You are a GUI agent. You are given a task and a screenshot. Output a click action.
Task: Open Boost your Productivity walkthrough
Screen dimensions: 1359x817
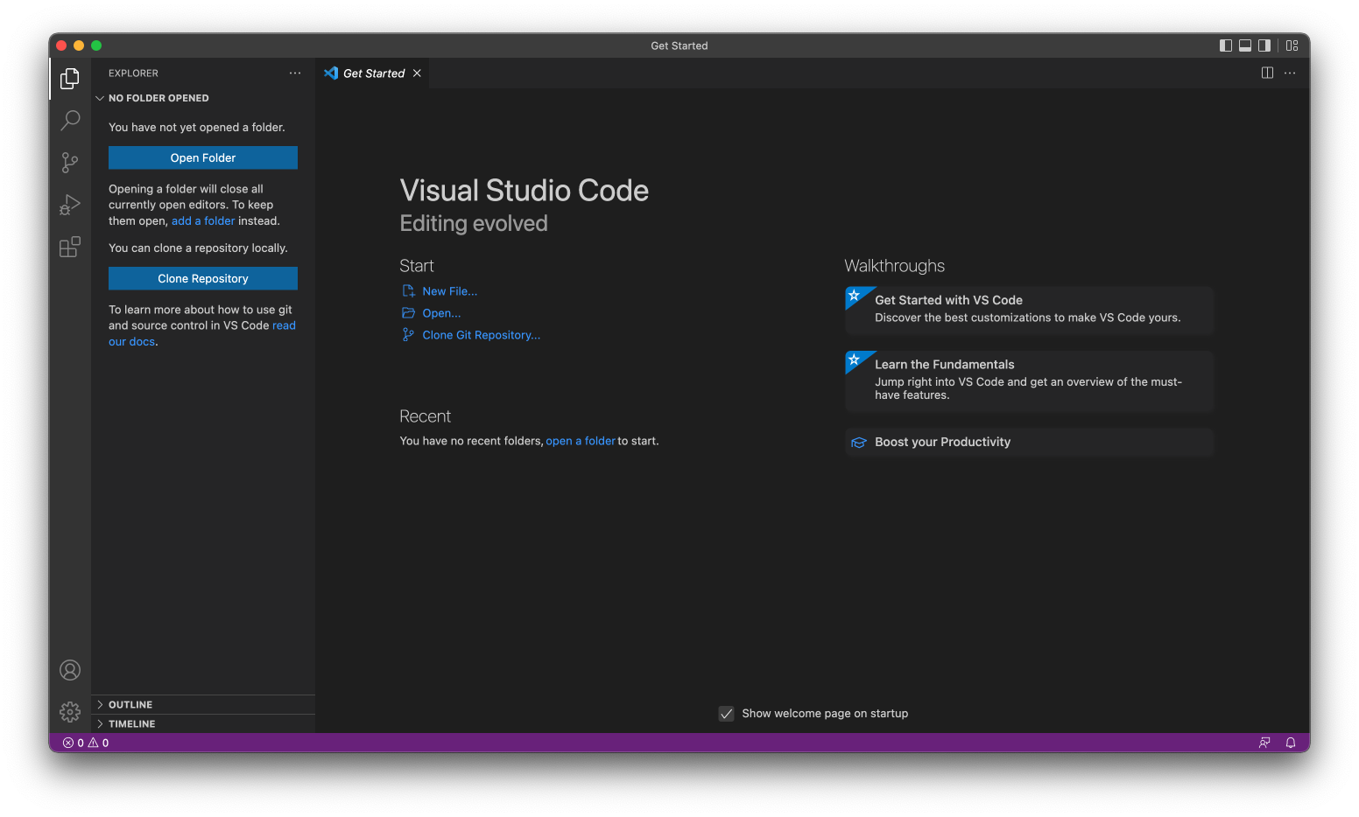[1030, 443]
